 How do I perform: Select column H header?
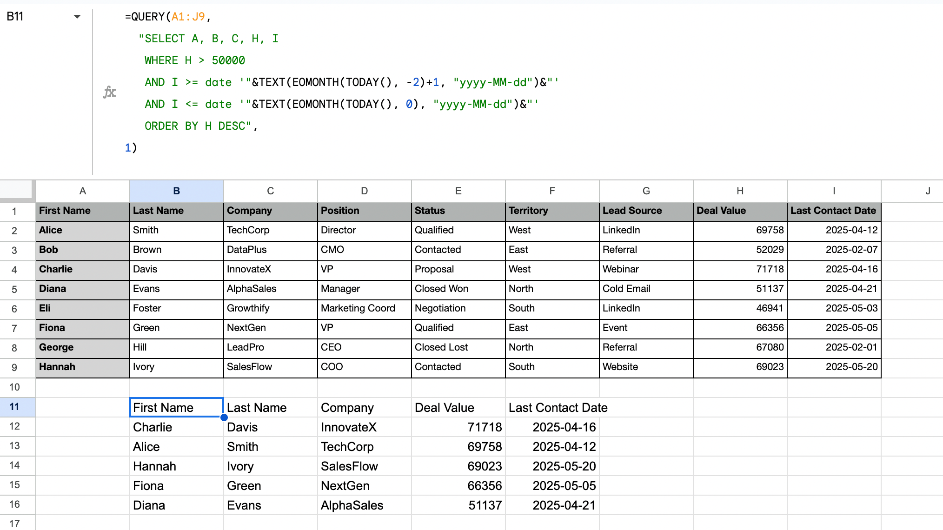coord(740,191)
